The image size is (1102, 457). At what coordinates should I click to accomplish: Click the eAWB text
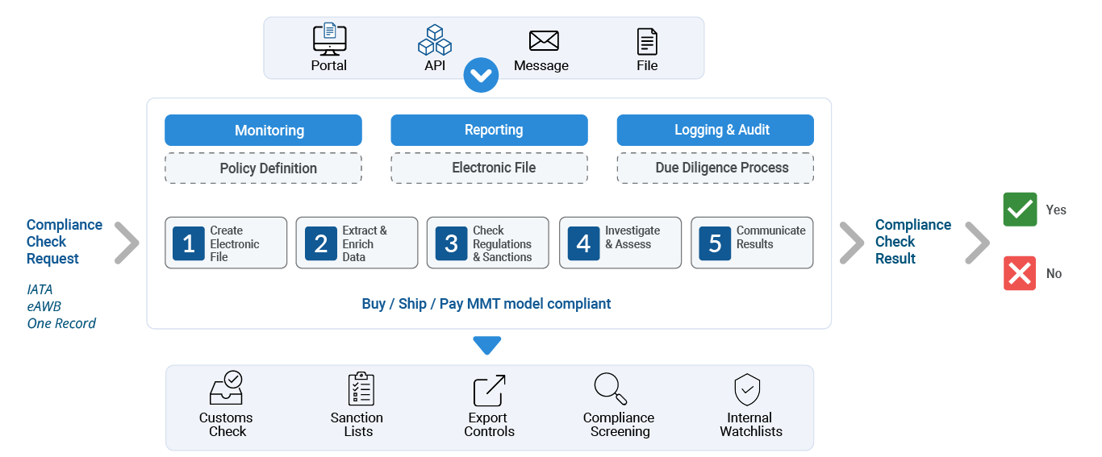click(44, 306)
